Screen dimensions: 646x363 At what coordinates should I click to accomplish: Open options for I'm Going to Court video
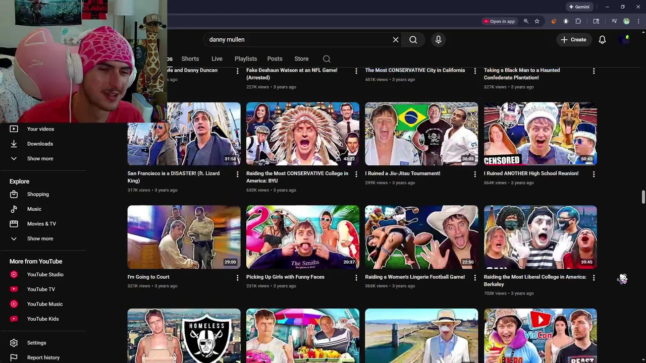point(237,278)
